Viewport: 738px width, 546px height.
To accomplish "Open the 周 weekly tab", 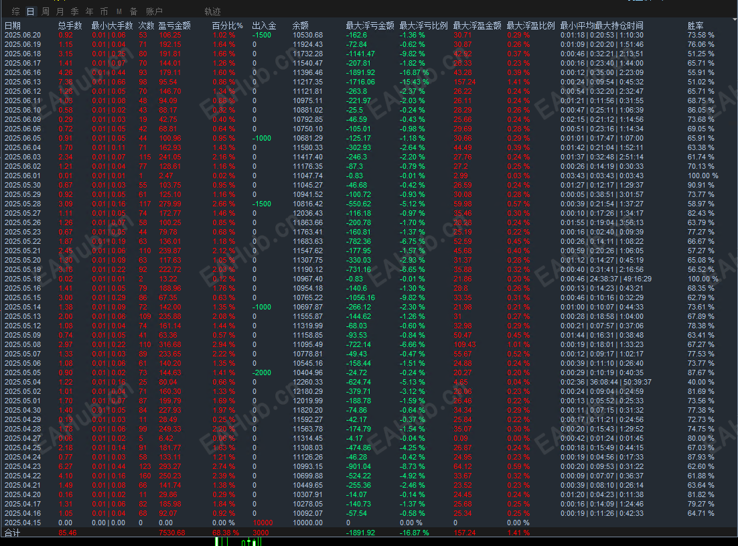I will tap(46, 11).
